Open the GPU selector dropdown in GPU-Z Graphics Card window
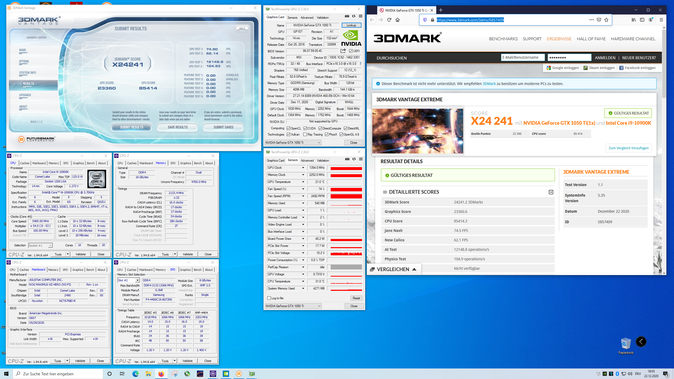The height and width of the screenshot is (379, 674). click(x=293, y=143)
